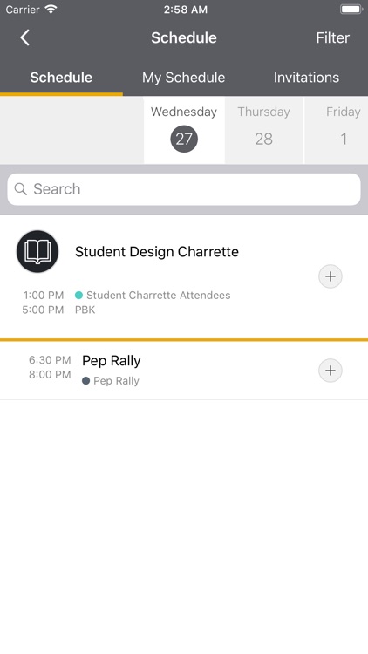The width and height of the screenshot is (368, 654).
Task: Tap the dark Pep Rally track dot
Action: pos(86,381)
